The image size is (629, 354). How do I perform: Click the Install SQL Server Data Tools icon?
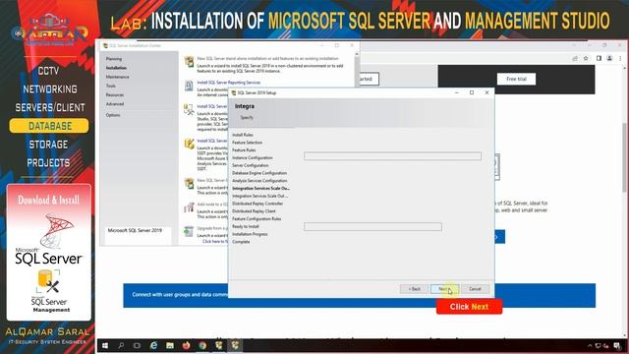tap(189, 144)
